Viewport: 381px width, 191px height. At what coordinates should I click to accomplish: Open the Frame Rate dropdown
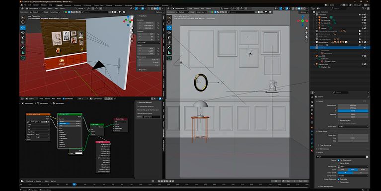tap(353, 127)
